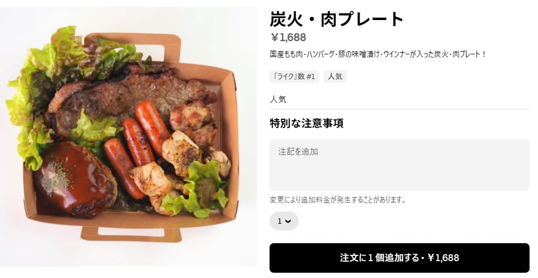
Task: Click the 注文に1個追加する button
Action: [x=399, y=258]
